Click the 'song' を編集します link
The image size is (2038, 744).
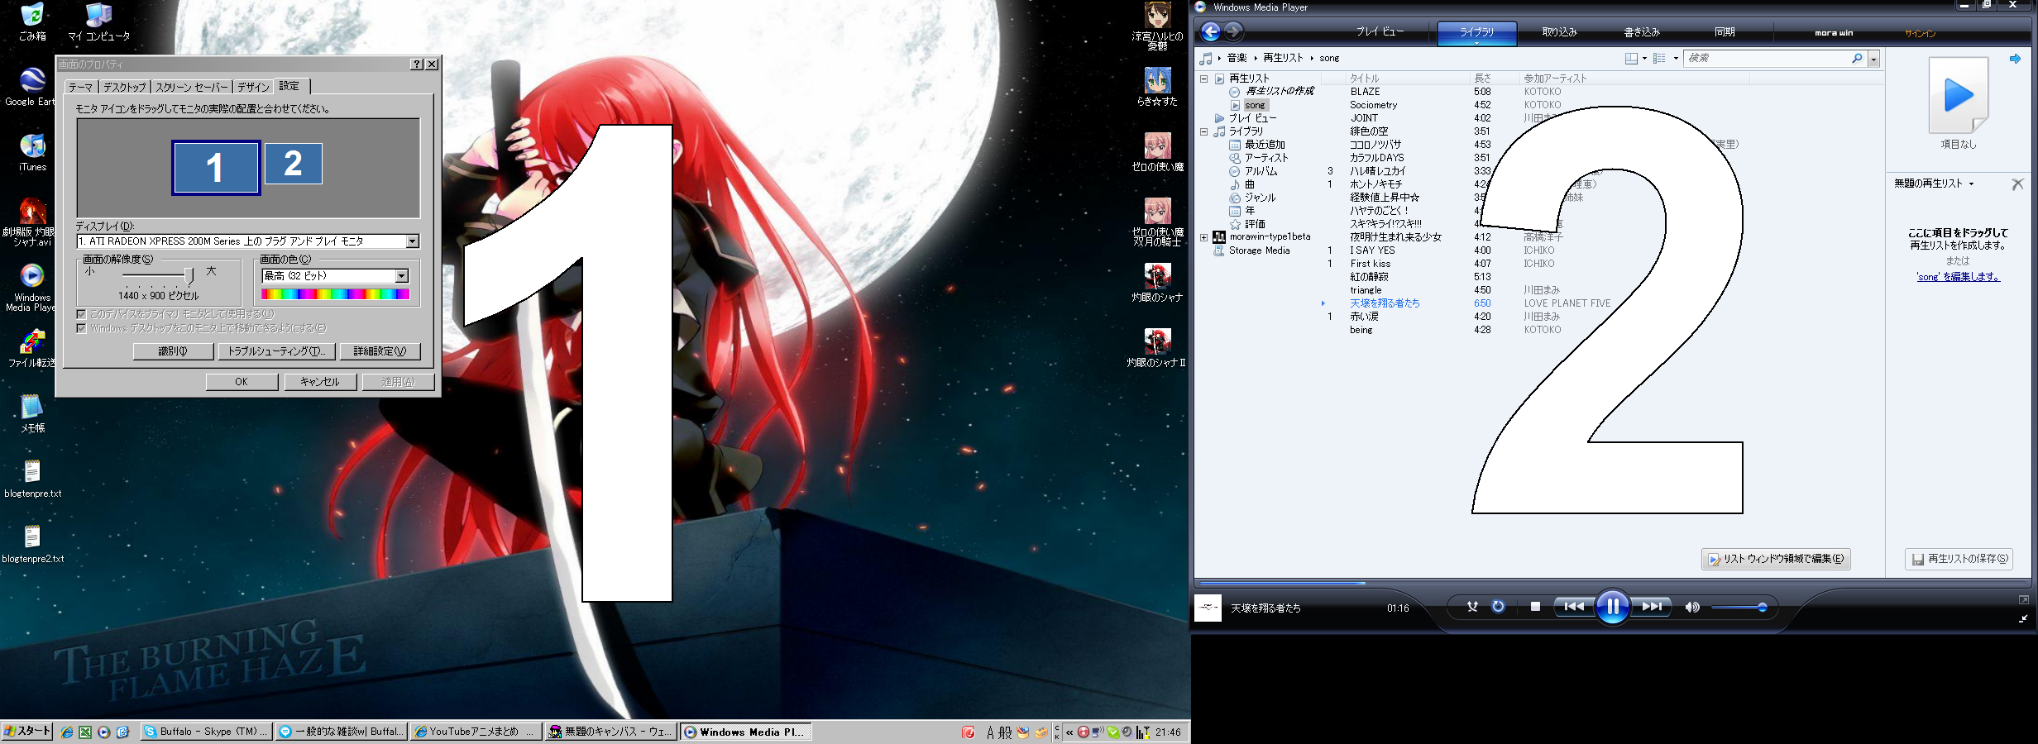point(1957,277)
